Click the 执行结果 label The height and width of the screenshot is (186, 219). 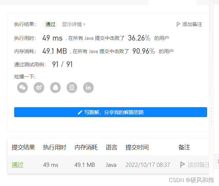25,24
